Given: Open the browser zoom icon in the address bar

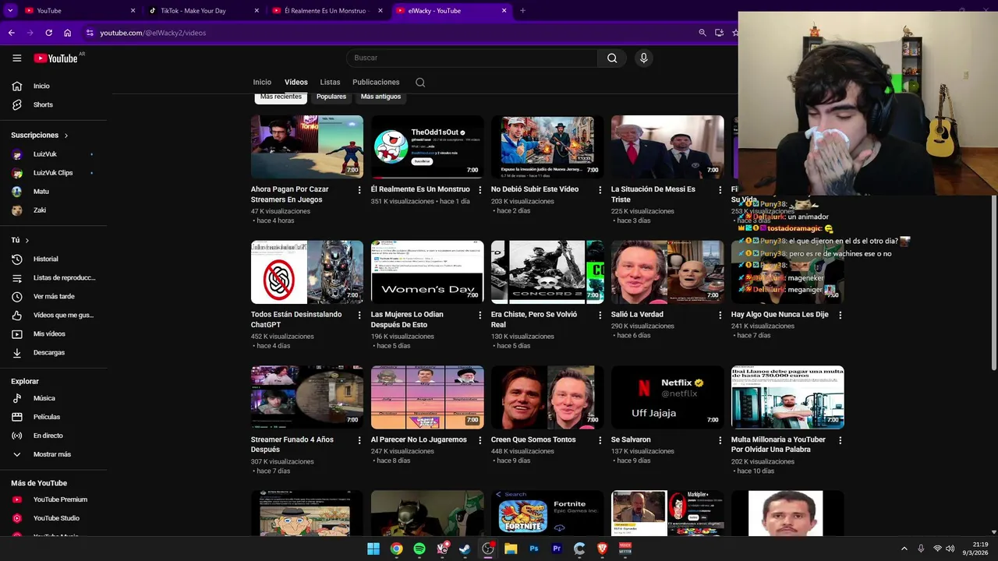Looking at the screenshot, I should (702, 33).
